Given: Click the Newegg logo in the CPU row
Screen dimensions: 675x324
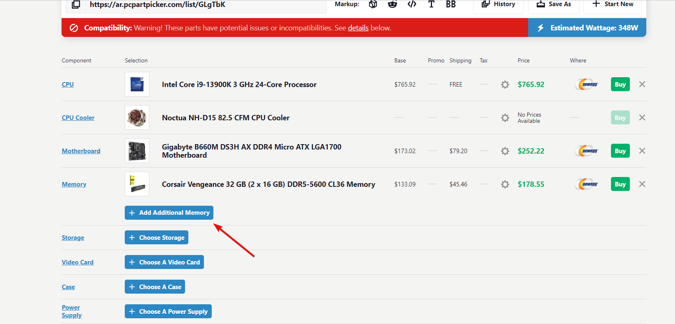Looking at the screenshot, I should click(x=587, y=85).
